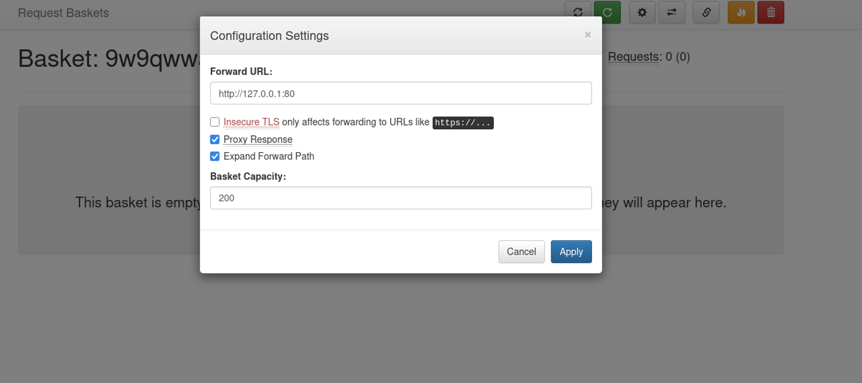862x383 pixels.
Task: Enable the Insecure TLS checkbox
Action: (215, 122)
